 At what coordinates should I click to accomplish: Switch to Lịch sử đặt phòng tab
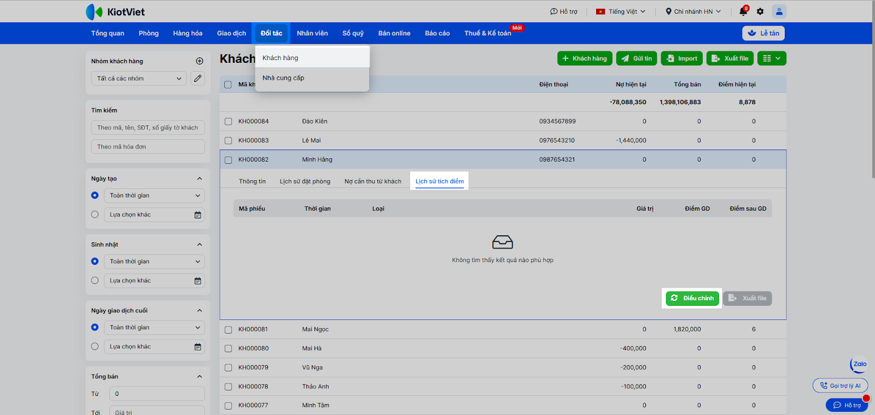(x=305, y=181)
